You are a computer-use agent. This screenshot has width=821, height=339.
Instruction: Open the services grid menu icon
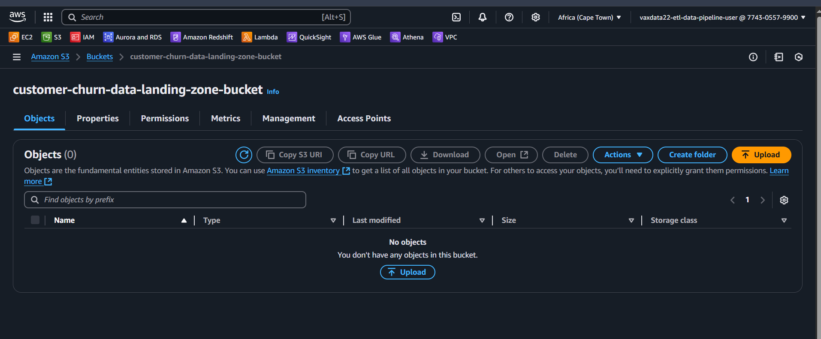click(48, 17)
